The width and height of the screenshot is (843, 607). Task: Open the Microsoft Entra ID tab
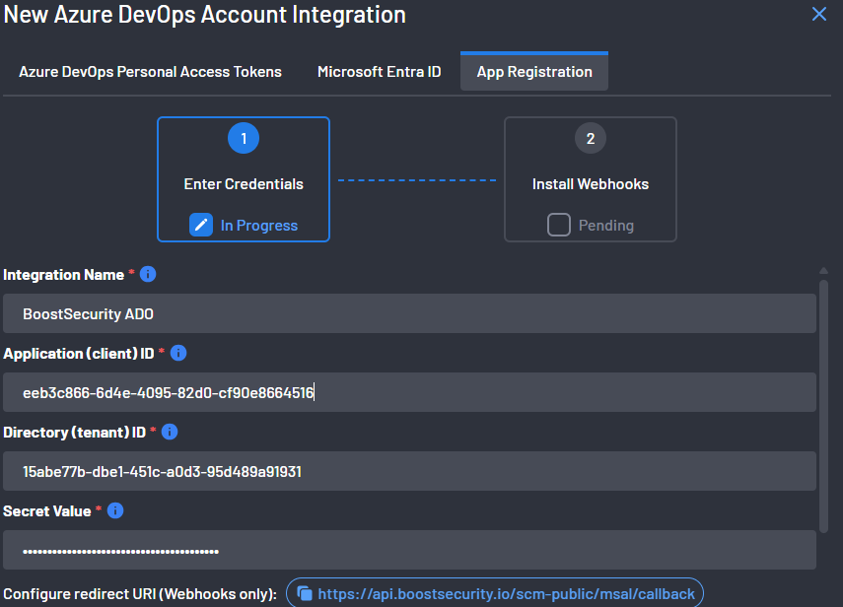coord(379,72)
